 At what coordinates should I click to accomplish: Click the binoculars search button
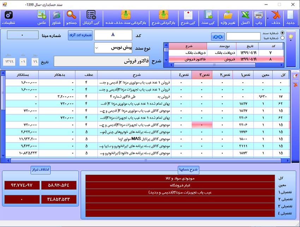218,37
